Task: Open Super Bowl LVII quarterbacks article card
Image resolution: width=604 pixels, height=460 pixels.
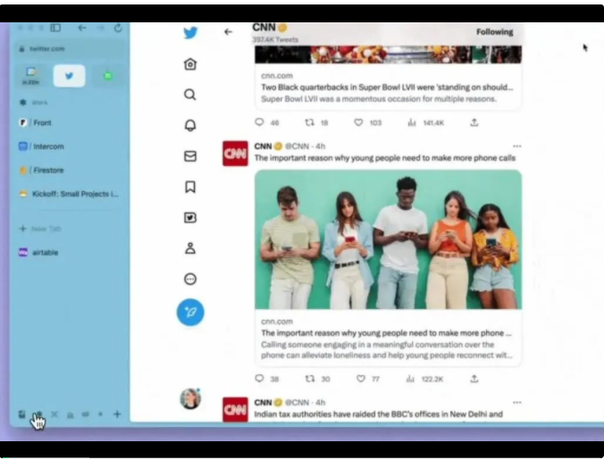Action: [x=388, y=78]
